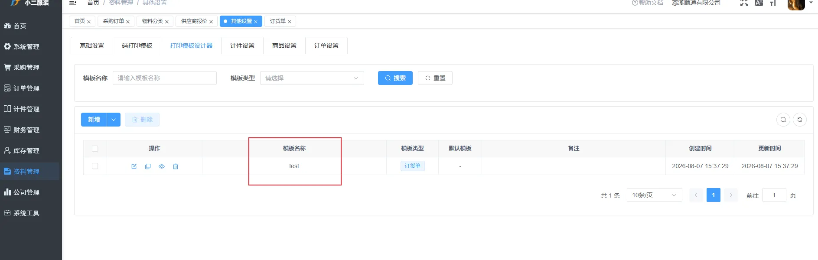
Task: Collapse the sidebar with hamburger icon
Action: (73, 3)
